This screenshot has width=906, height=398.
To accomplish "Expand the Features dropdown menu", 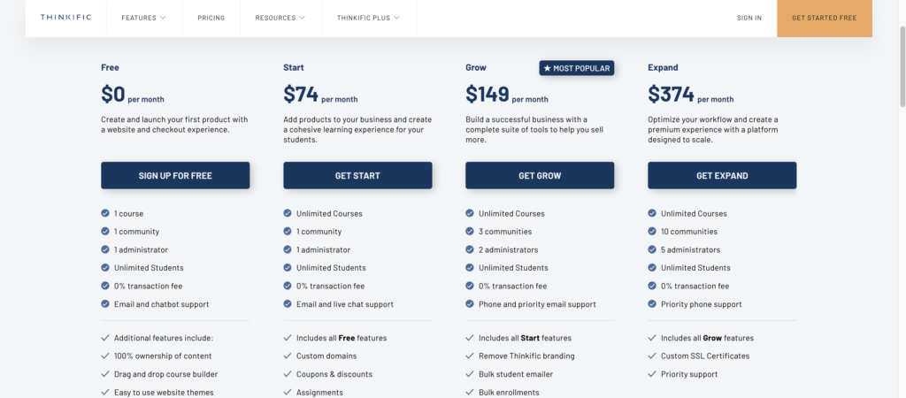I will 143,18.
